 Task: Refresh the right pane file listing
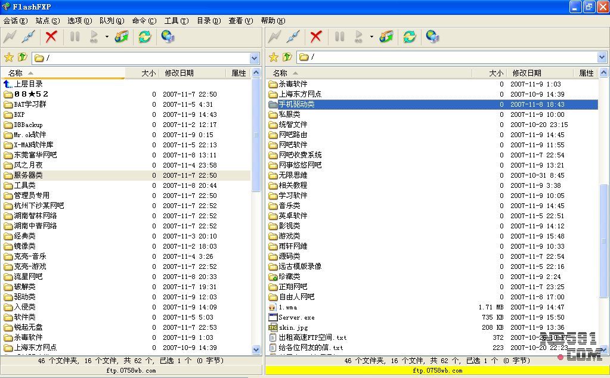click(410, 37)
